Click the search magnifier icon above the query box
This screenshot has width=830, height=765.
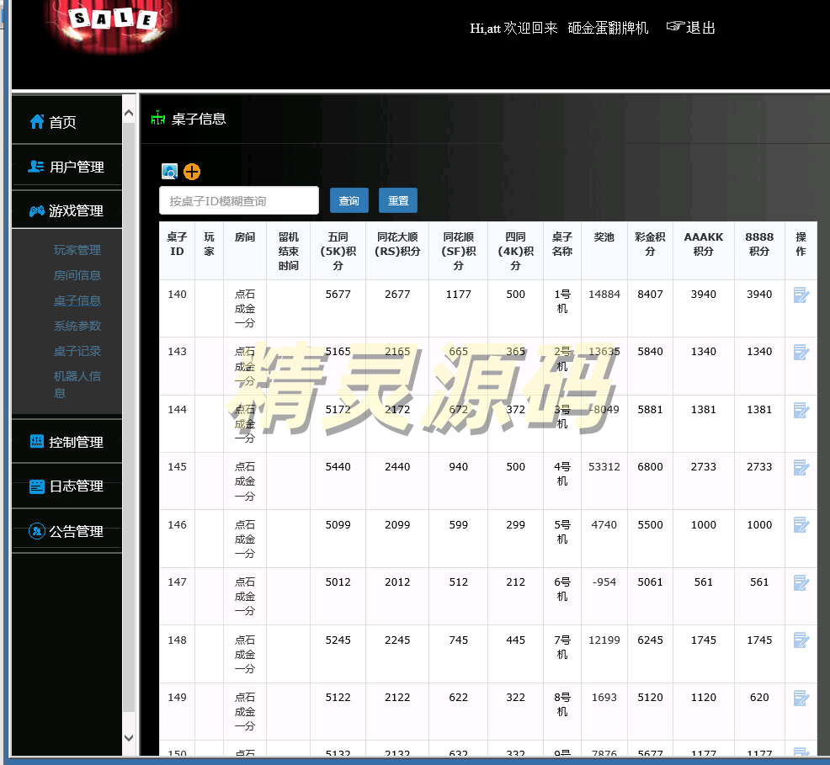coord(169,172)
